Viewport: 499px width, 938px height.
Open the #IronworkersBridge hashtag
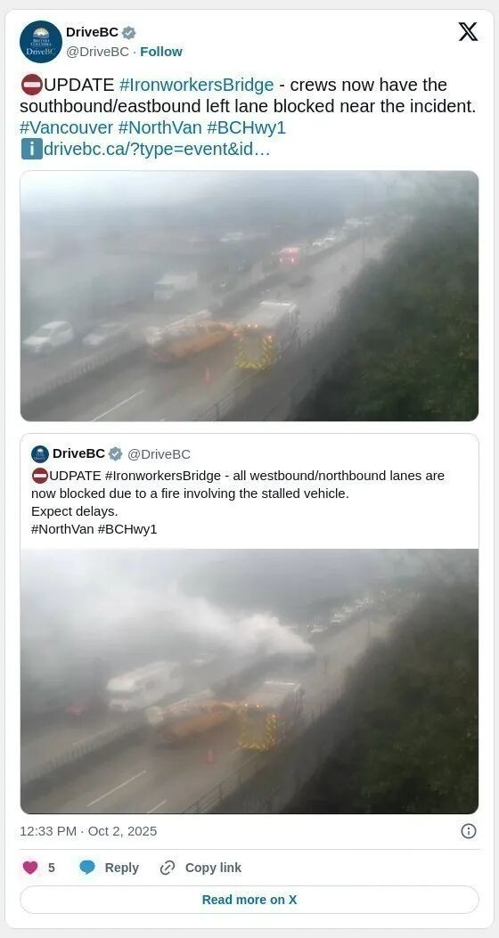click(196, 85)
